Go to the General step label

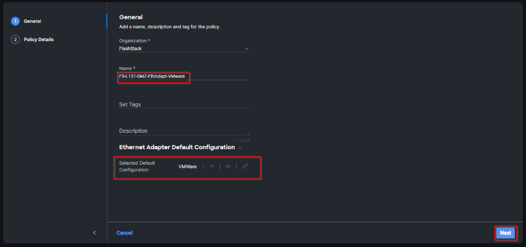[x=32, y=21]
